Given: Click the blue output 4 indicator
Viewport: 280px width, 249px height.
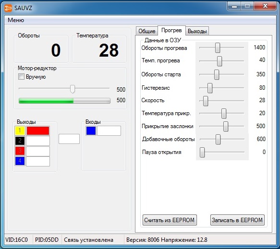Looking at the screenshot, I should (20, 161).
